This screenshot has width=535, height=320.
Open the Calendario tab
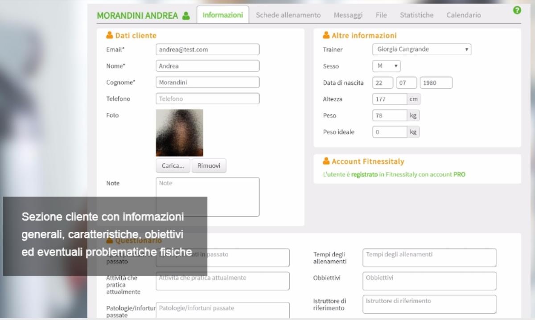pyautogui.click(x=464, y=15)
